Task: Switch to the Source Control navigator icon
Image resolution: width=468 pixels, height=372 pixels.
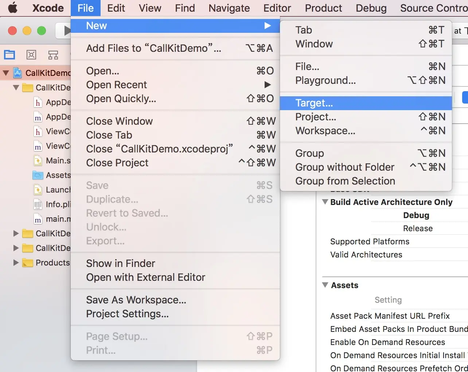Action: (31, 55)
